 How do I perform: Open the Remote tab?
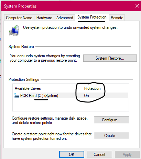117,18
